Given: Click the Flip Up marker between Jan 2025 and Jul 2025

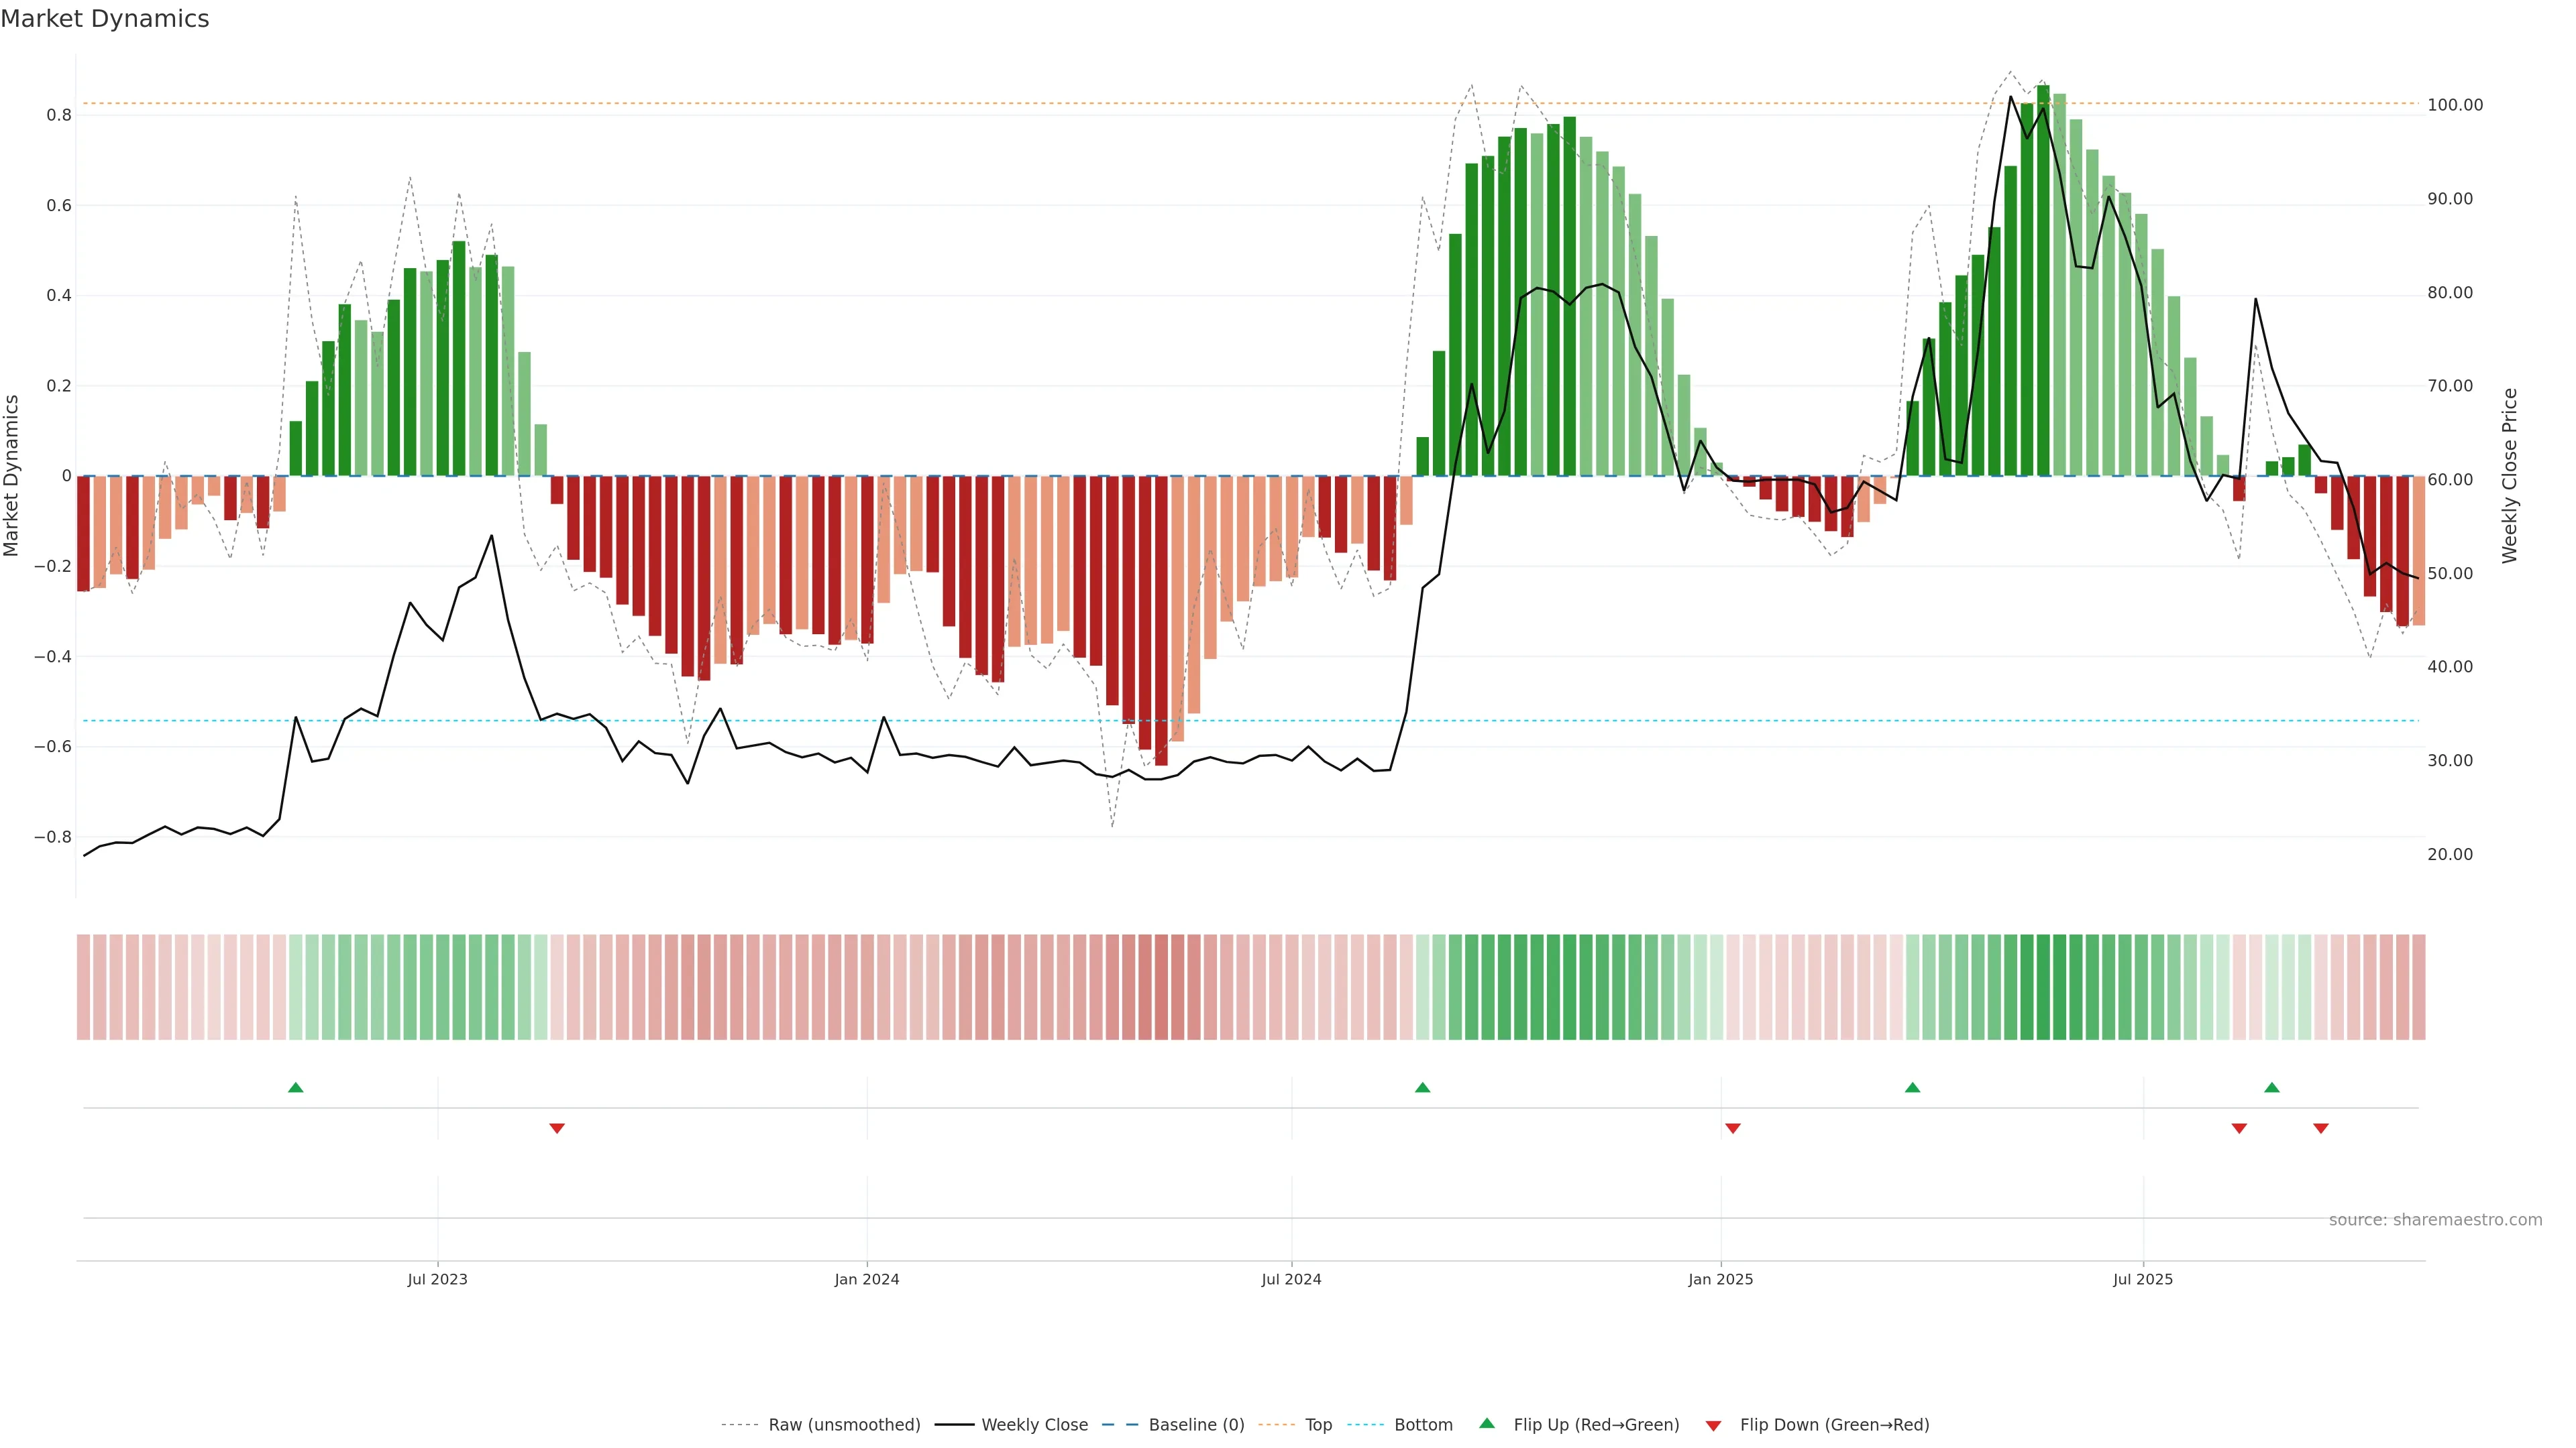Looking at the screenshot, I should click(1912, 1087).
